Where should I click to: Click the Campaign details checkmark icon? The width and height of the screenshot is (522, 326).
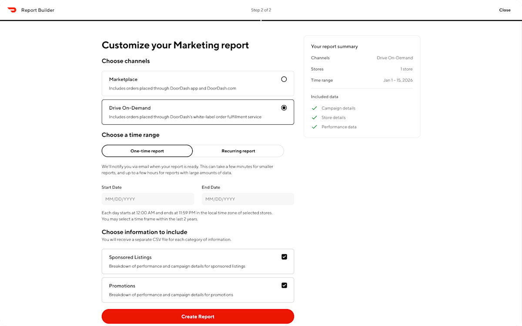[x=315, y=108]
